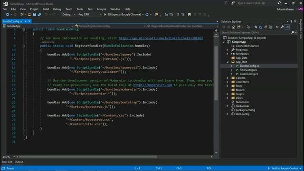The height and width of the screenshot is (171, 304).
Task: Refresh Solution Explorer with the refresh icon
Action: click(261, 27)
